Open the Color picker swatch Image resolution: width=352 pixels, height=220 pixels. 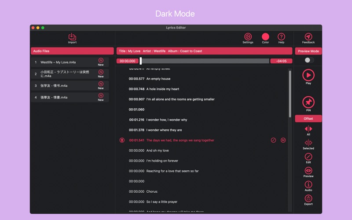[265, 37]
